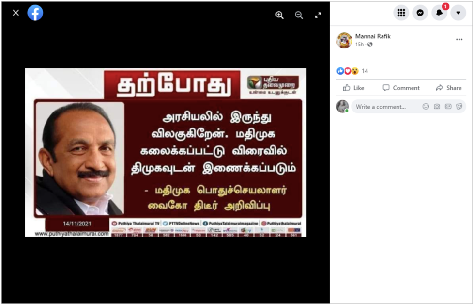Open the post options three-dot menu
The width and height of the screenshot is (474, 305).
459,40
